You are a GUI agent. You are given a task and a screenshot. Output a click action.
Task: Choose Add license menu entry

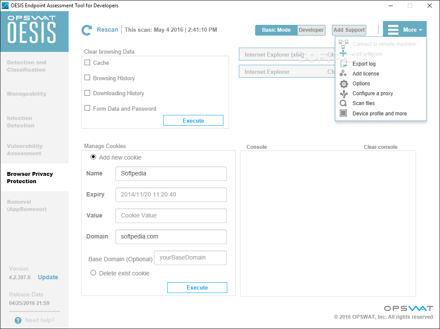click(x=366, y=73)
